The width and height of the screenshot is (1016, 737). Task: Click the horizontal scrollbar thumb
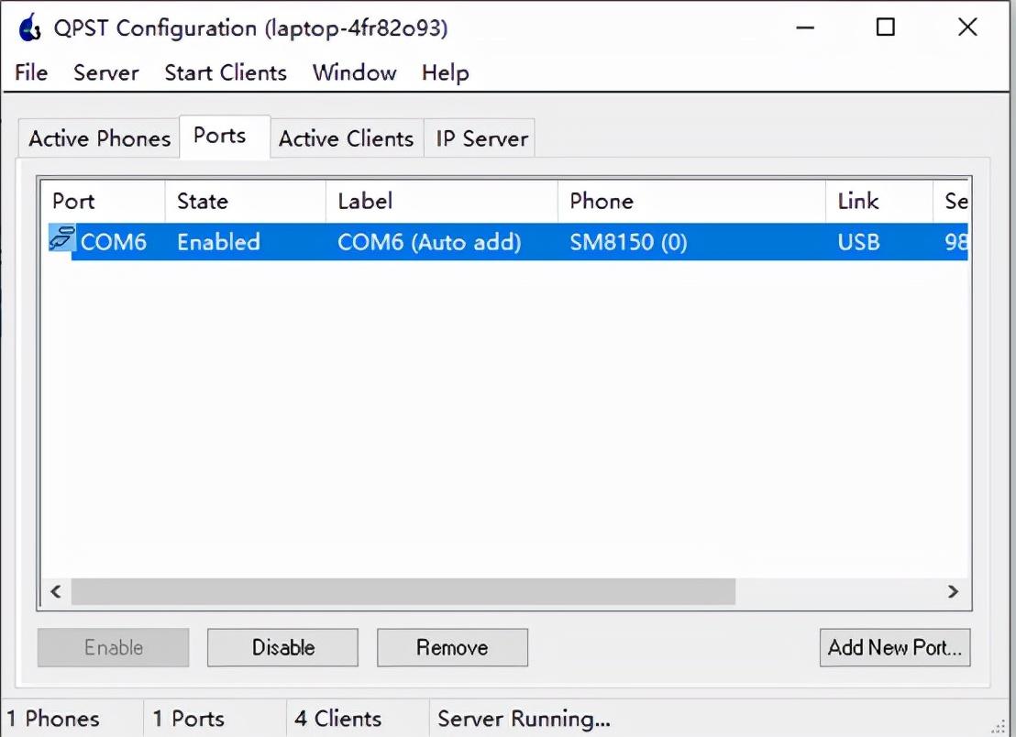click(403, 591)
